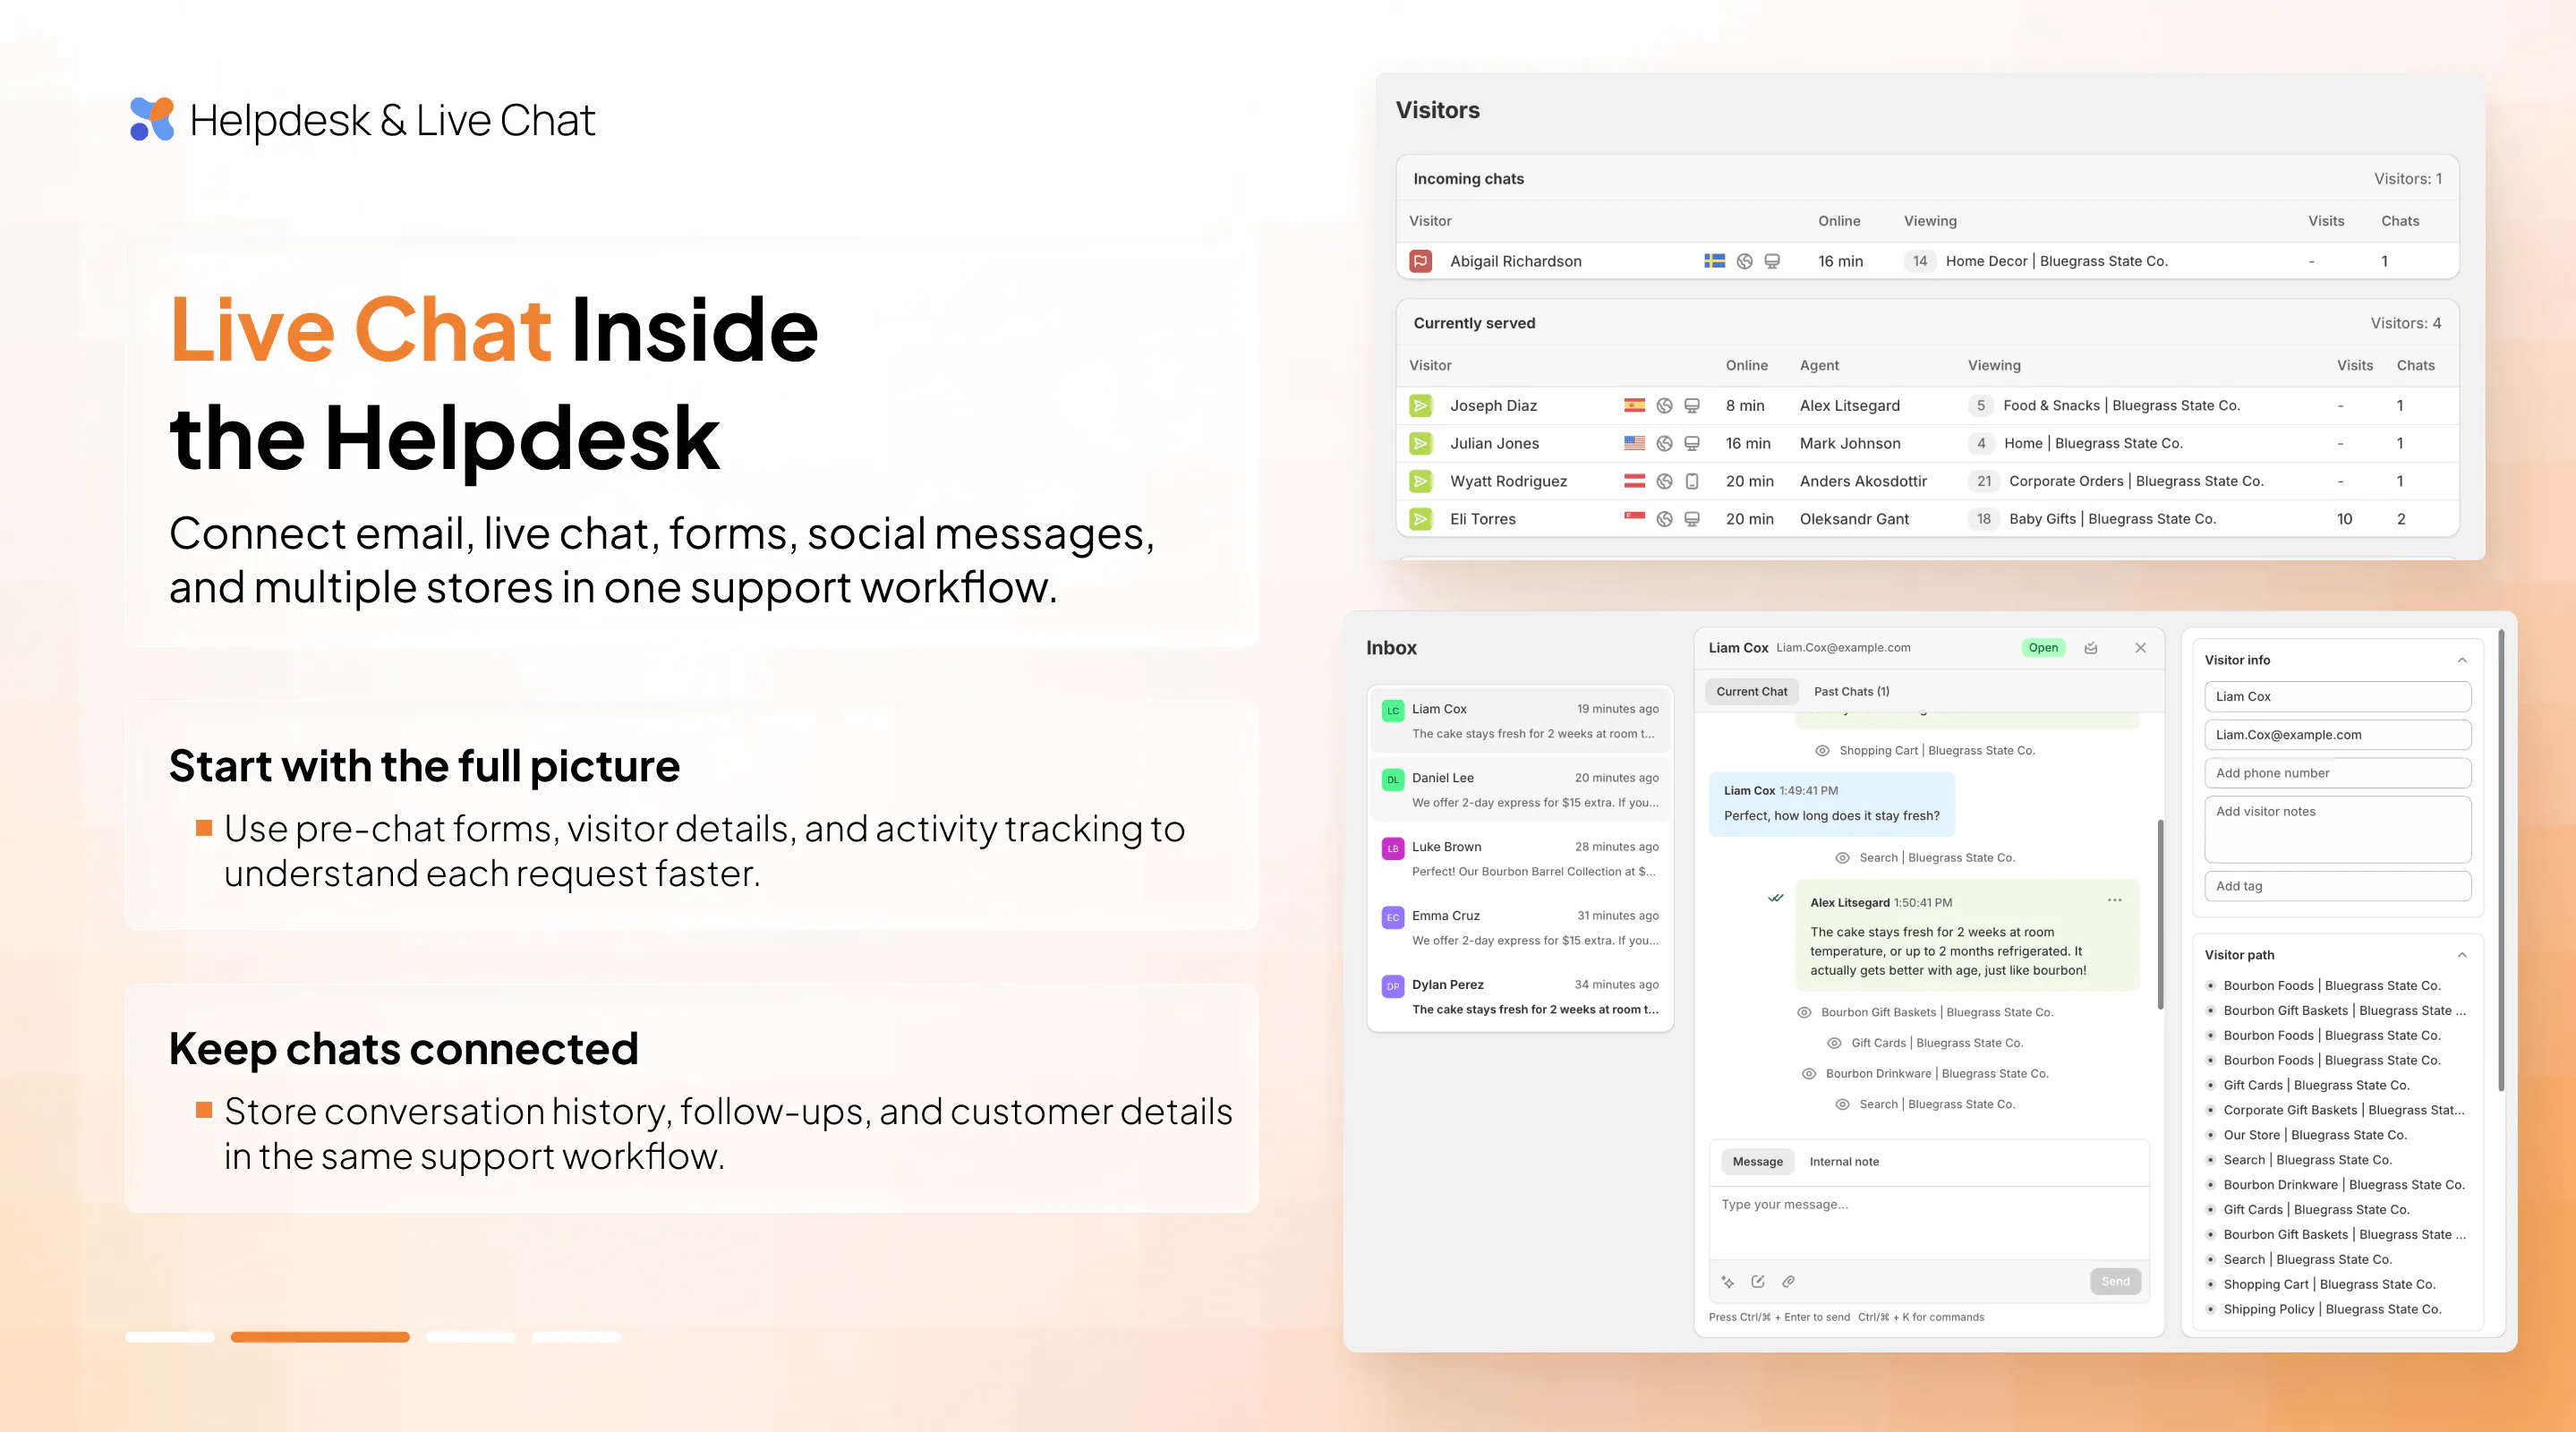Open Daniel Lee's conversation in Inbox
Image resolution: width=2576 pixels, height=1432 pixels.
pos(1520,790)
